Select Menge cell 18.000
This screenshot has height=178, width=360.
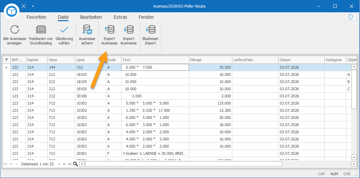coord(210,125)
